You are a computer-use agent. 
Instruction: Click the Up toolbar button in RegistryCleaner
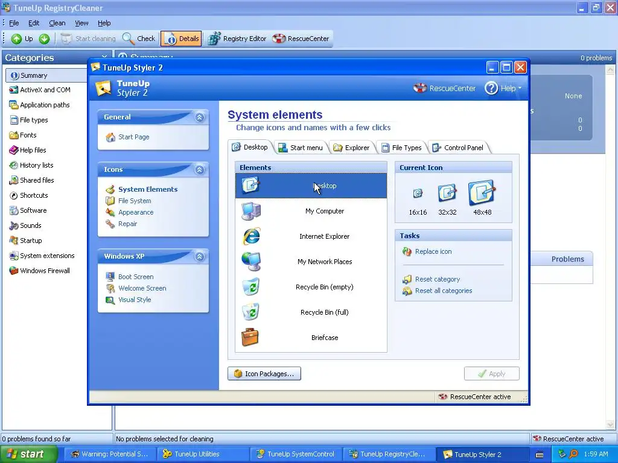[x=22, y=39]
